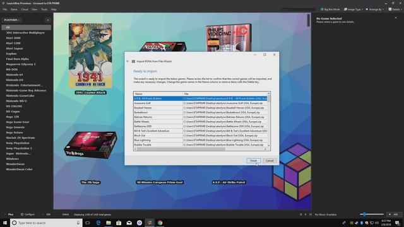Open the Image Type dropdown
404x227 pixels.
pos(353,9)
